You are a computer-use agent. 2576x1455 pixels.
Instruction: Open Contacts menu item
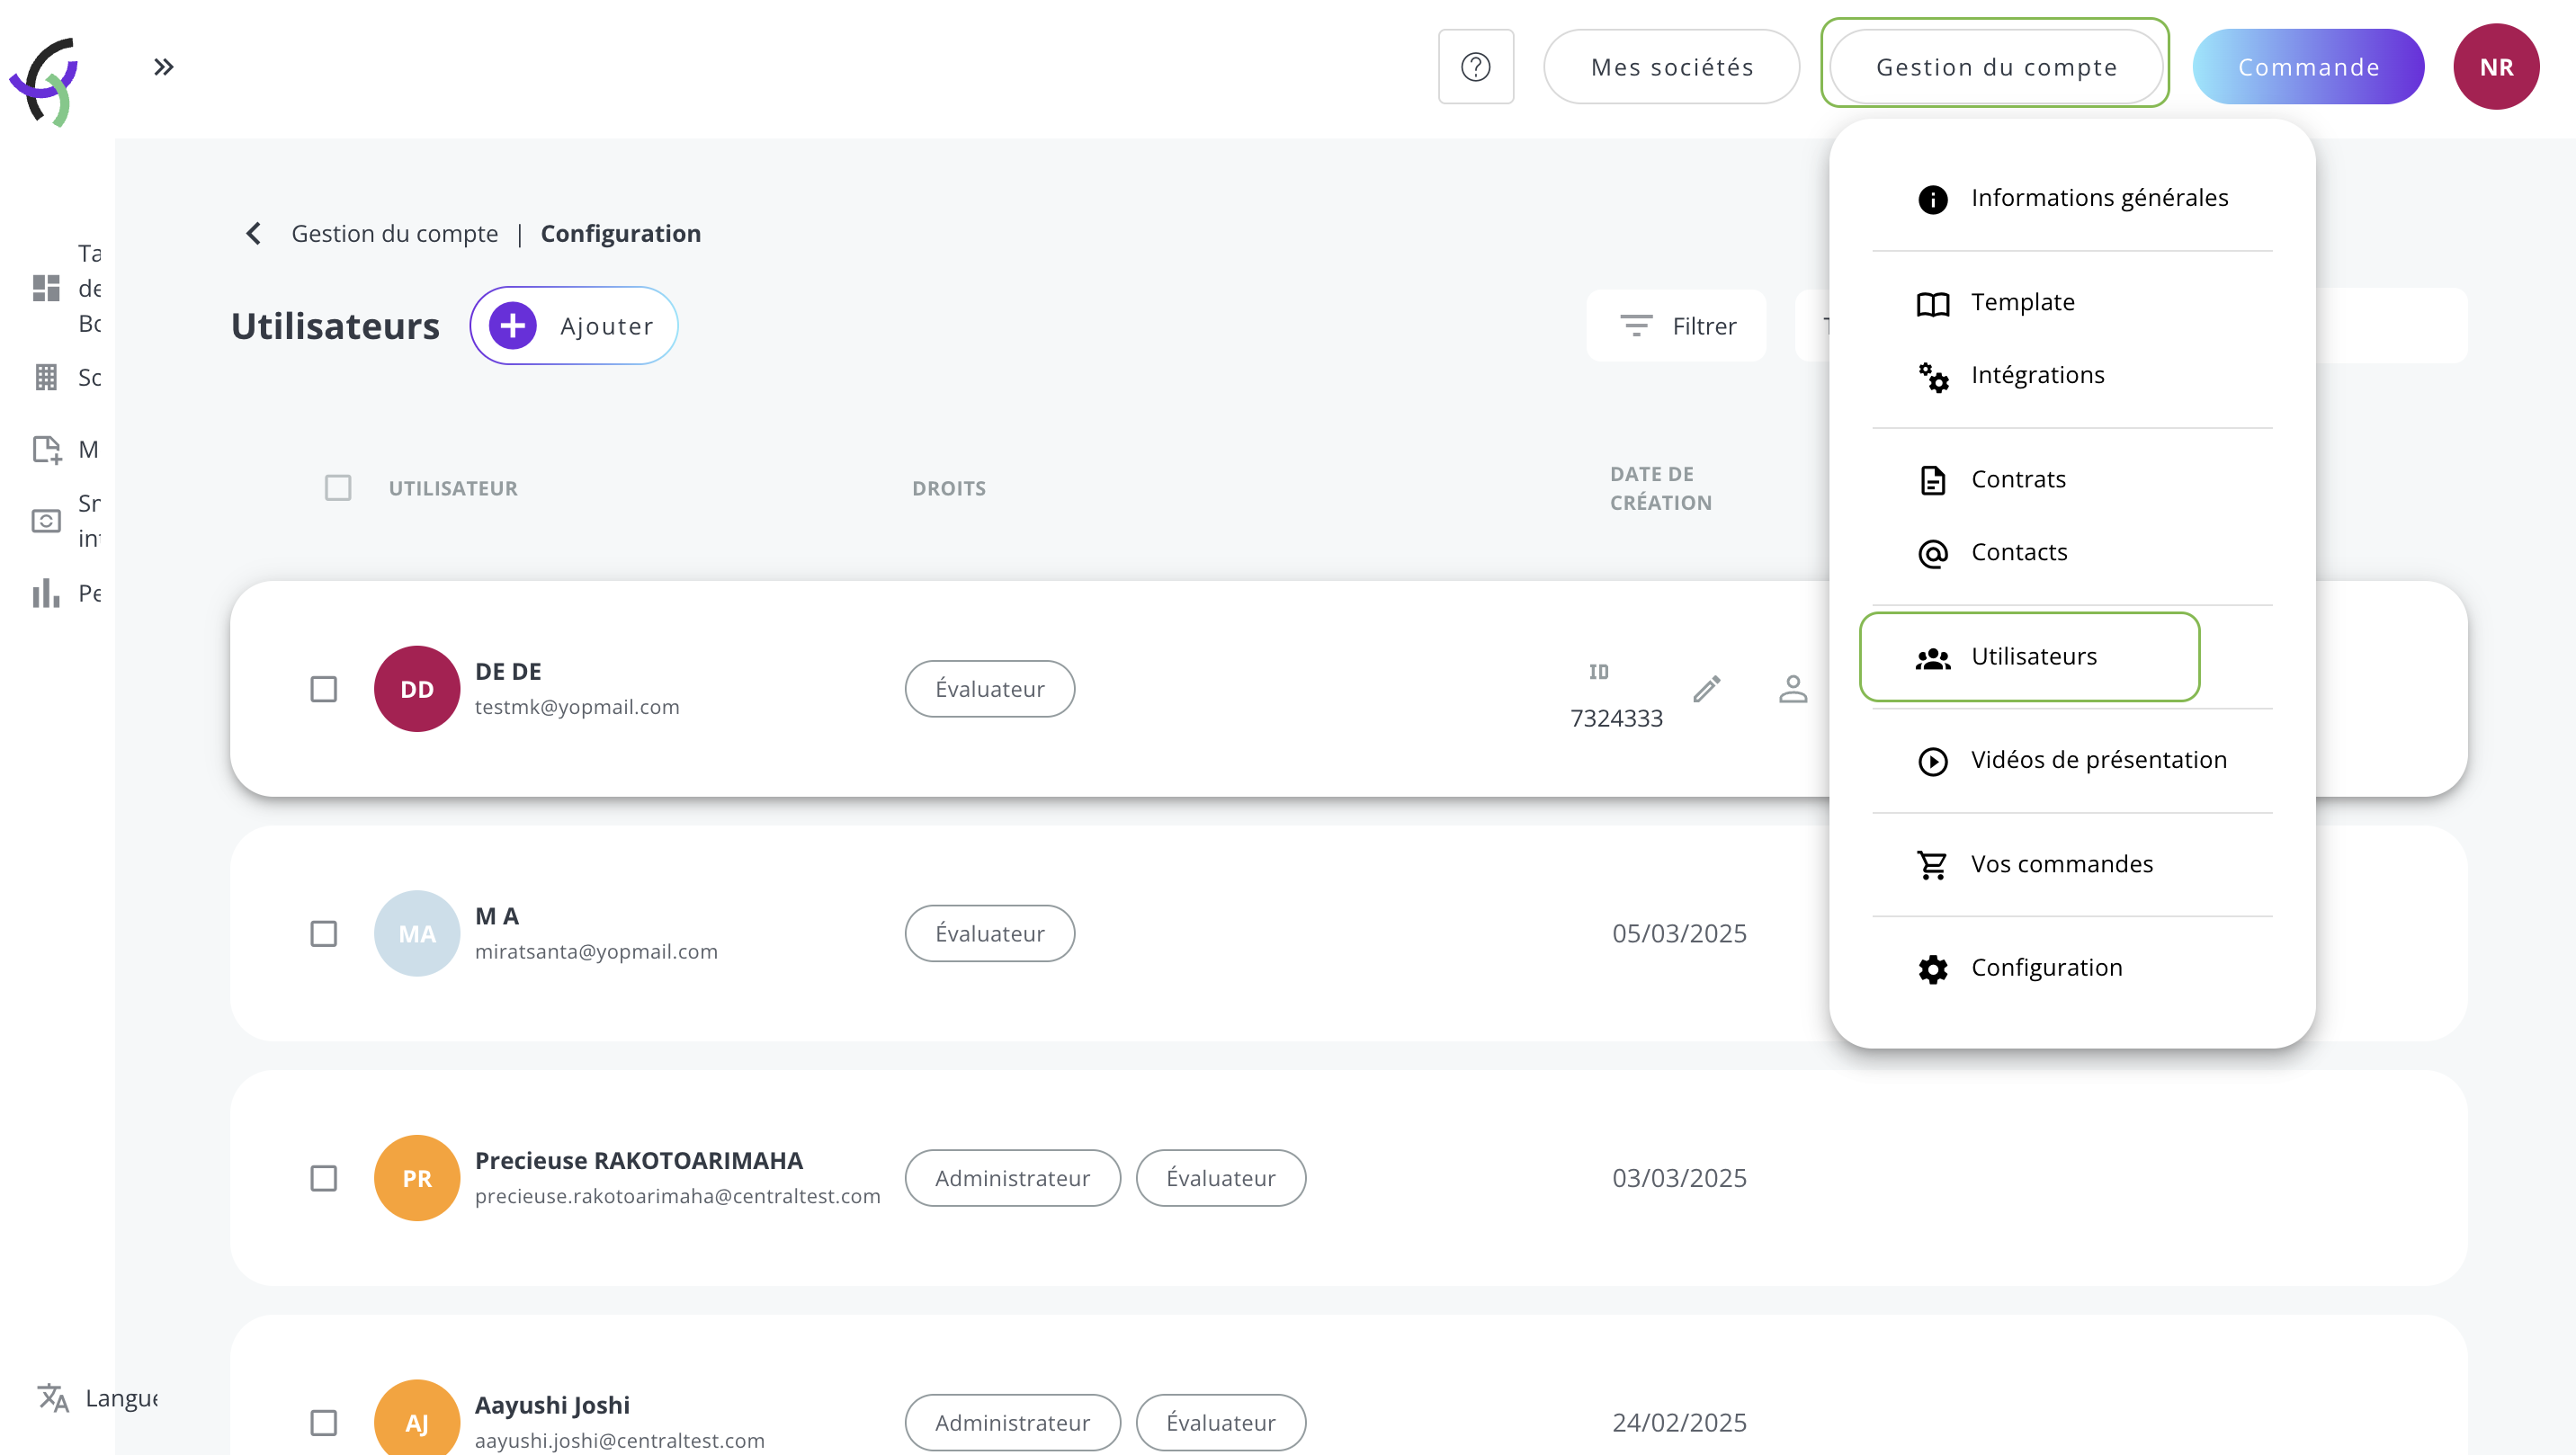[2072, 552]
